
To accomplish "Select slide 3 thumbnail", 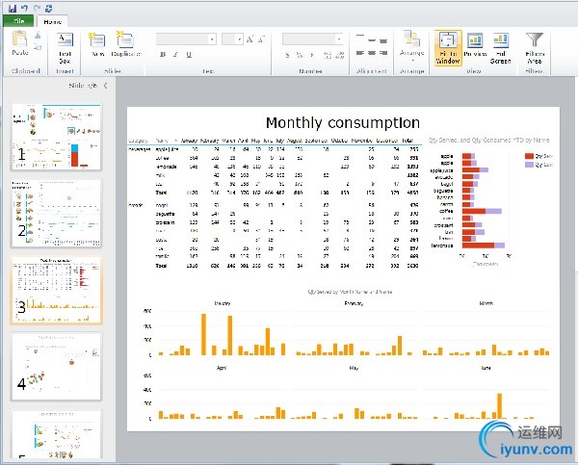I will 56,290.
